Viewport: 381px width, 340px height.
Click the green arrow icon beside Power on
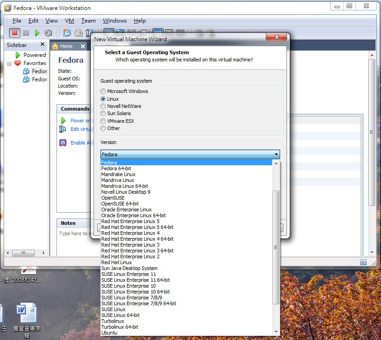63,121
